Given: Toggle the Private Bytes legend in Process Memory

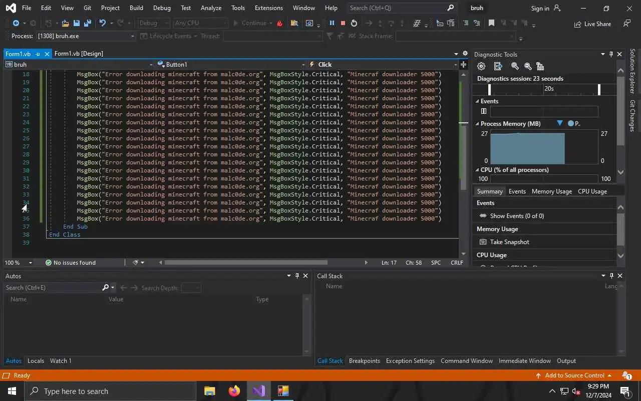Looking at the screenshot, I should pyautogui.click(x=574, y=123).
